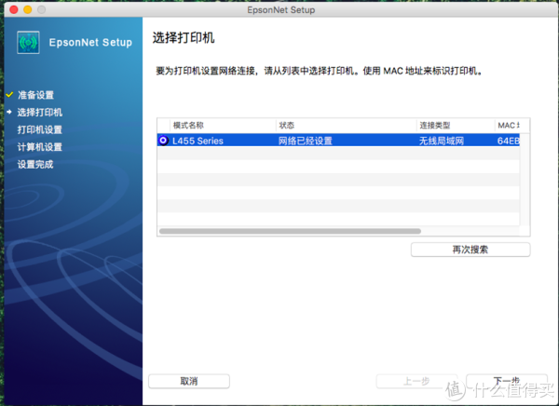This screenshot has height=406, width=559.
Task: Select the 打印机设置 step in sidebar
Action: pos(40,129)
